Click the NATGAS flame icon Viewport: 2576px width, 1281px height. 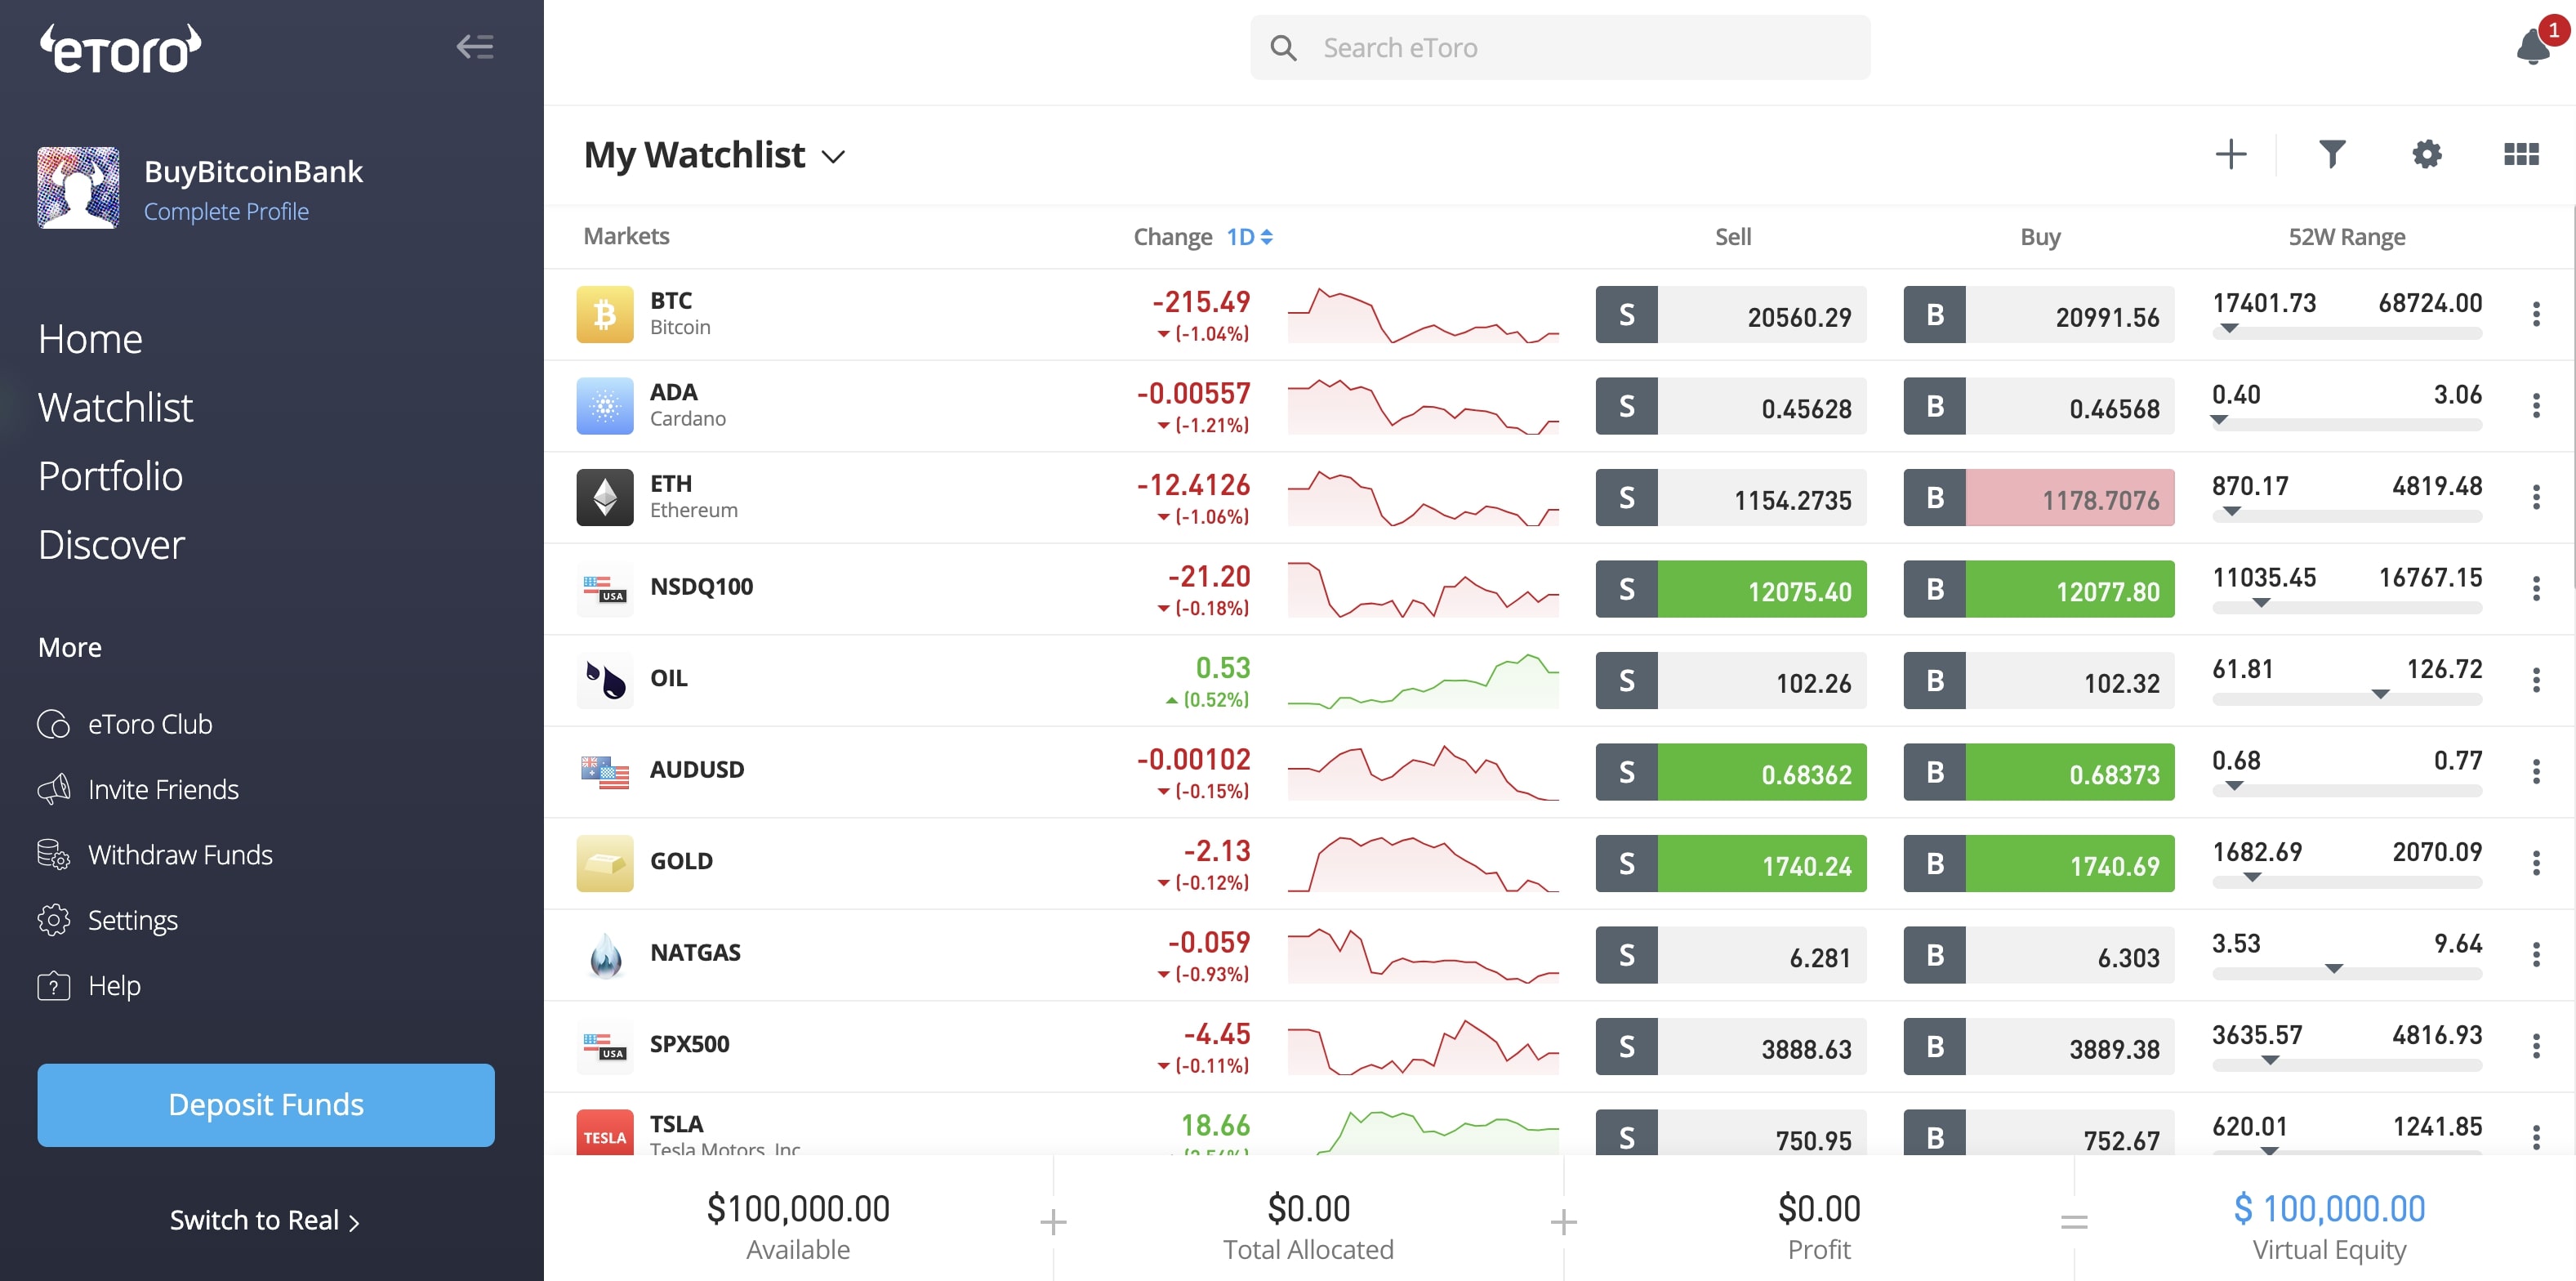(605, 954)
